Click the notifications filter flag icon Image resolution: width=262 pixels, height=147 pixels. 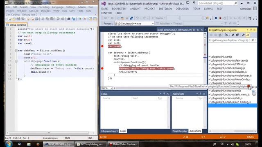pyautogui.click(x=194, y=3)
